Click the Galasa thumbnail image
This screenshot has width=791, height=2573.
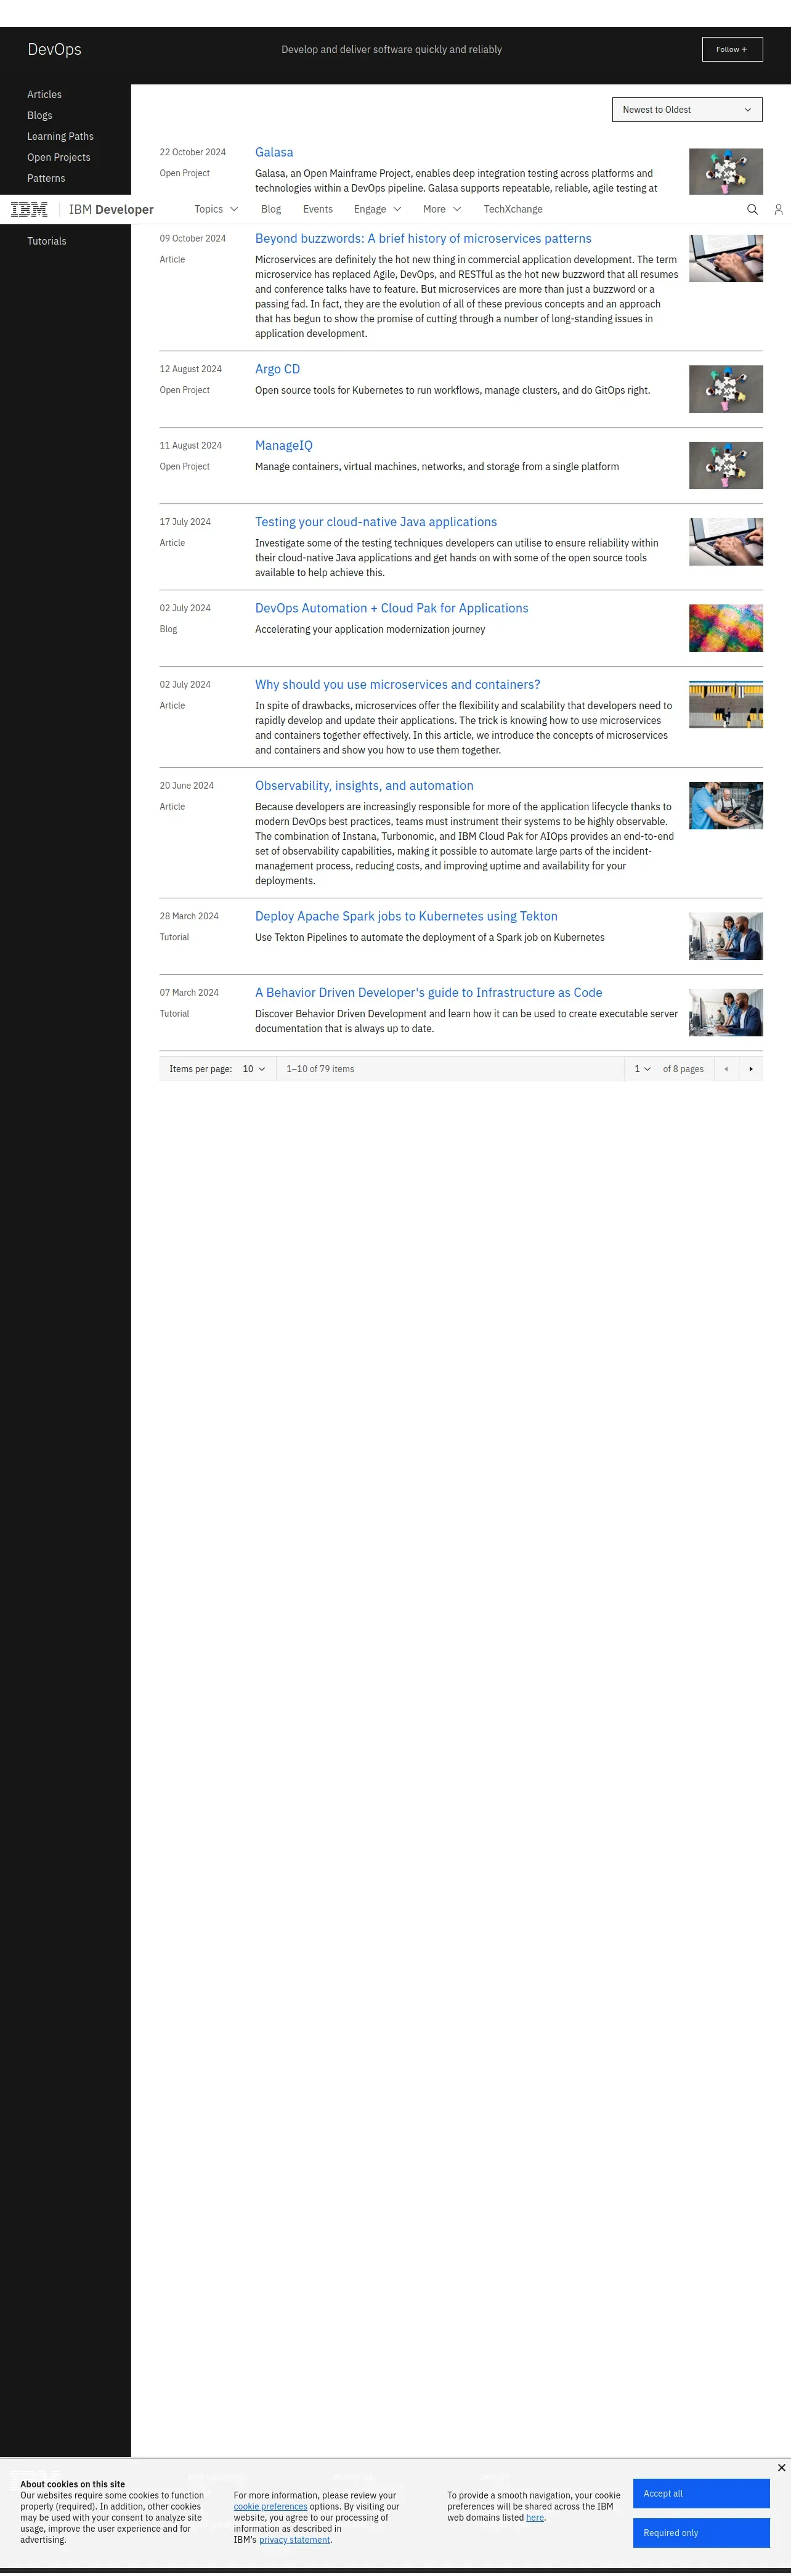(x=726, y=171)
